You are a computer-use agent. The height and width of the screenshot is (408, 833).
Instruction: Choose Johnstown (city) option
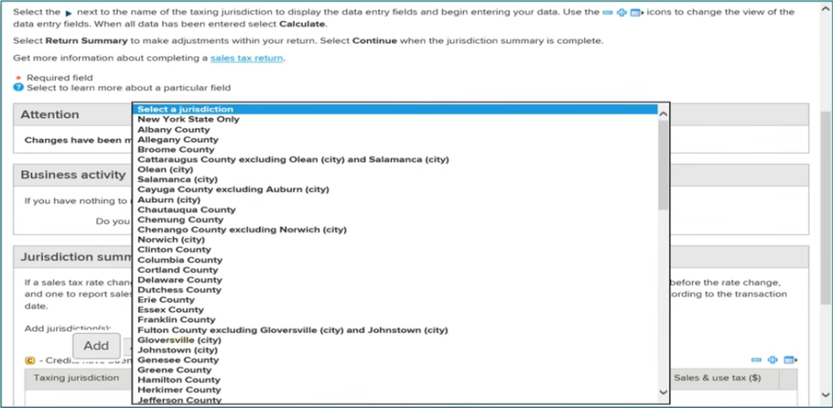click(x=395, y=350)
